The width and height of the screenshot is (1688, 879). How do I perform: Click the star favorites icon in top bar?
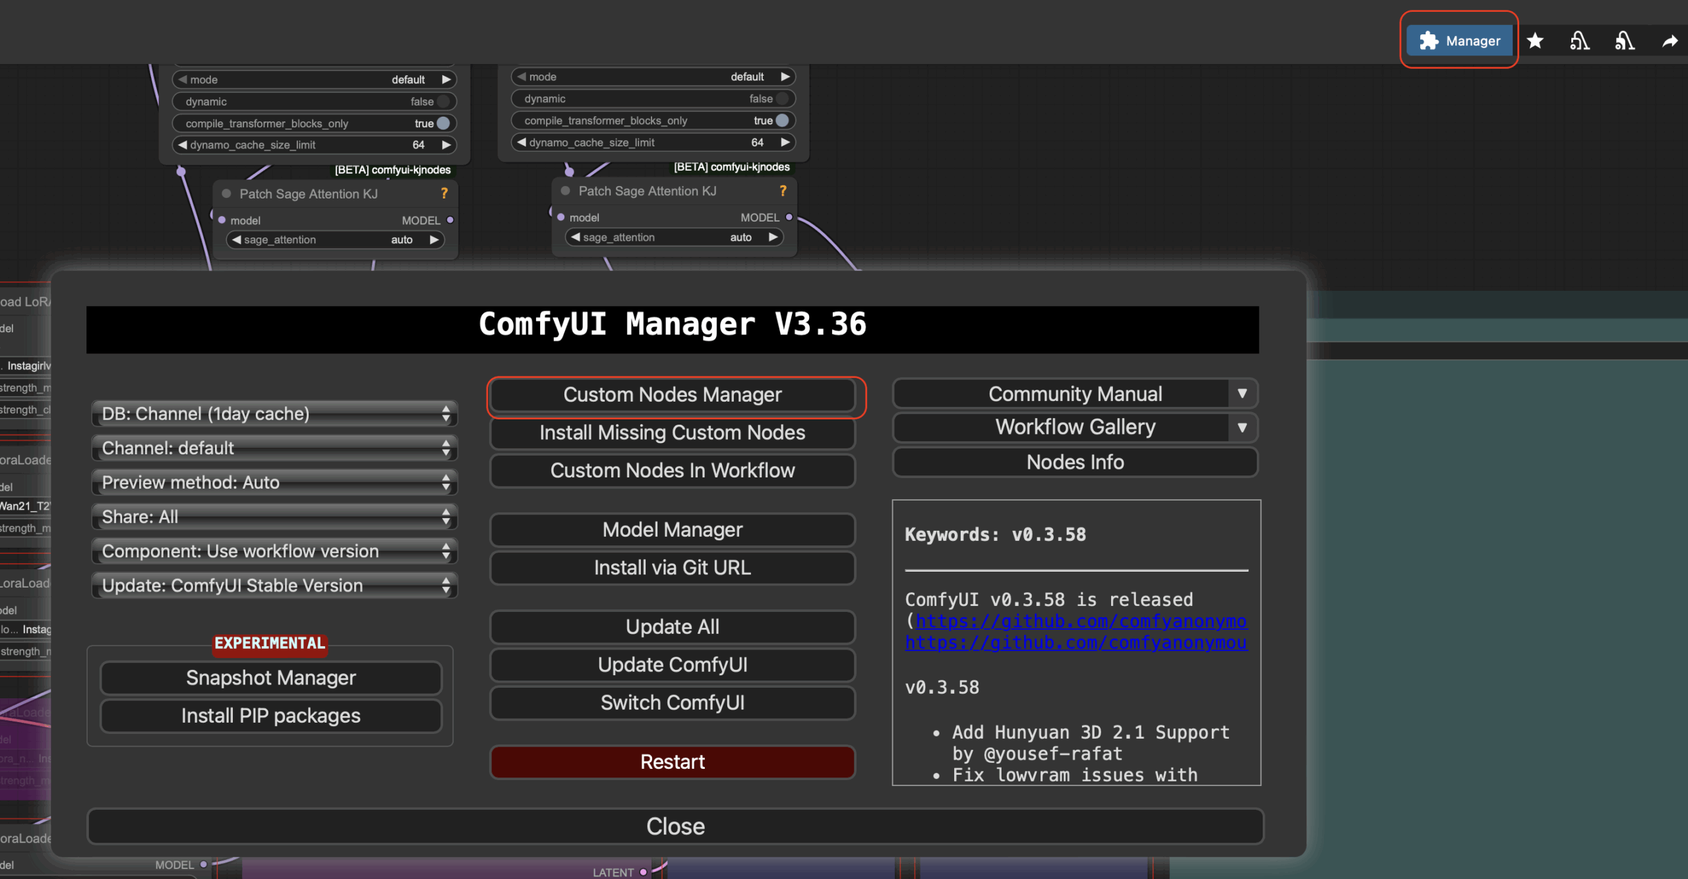[1535, 41]
